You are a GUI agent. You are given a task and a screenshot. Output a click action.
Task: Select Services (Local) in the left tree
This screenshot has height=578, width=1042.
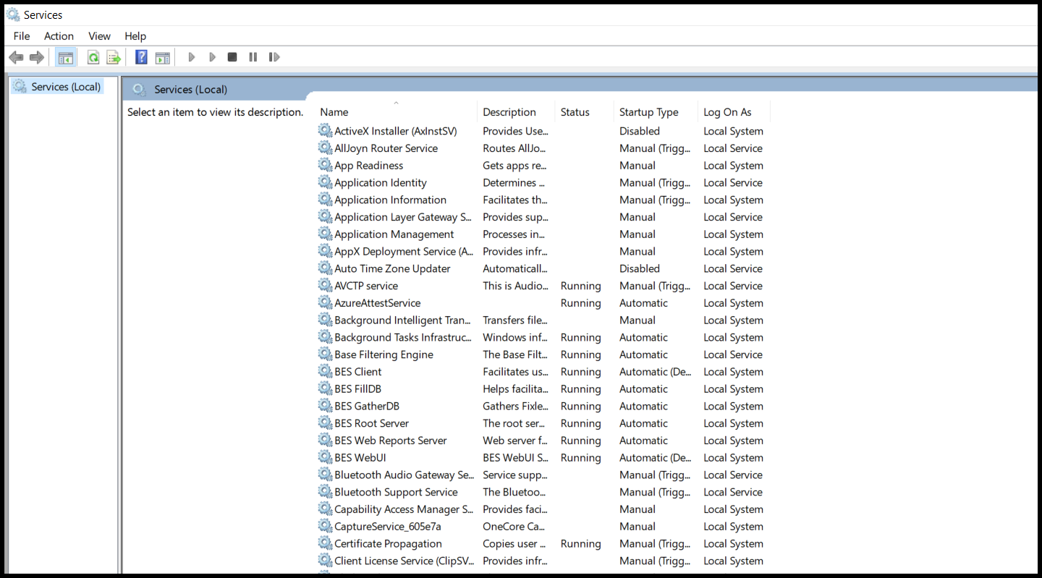[x=66, y=87]
